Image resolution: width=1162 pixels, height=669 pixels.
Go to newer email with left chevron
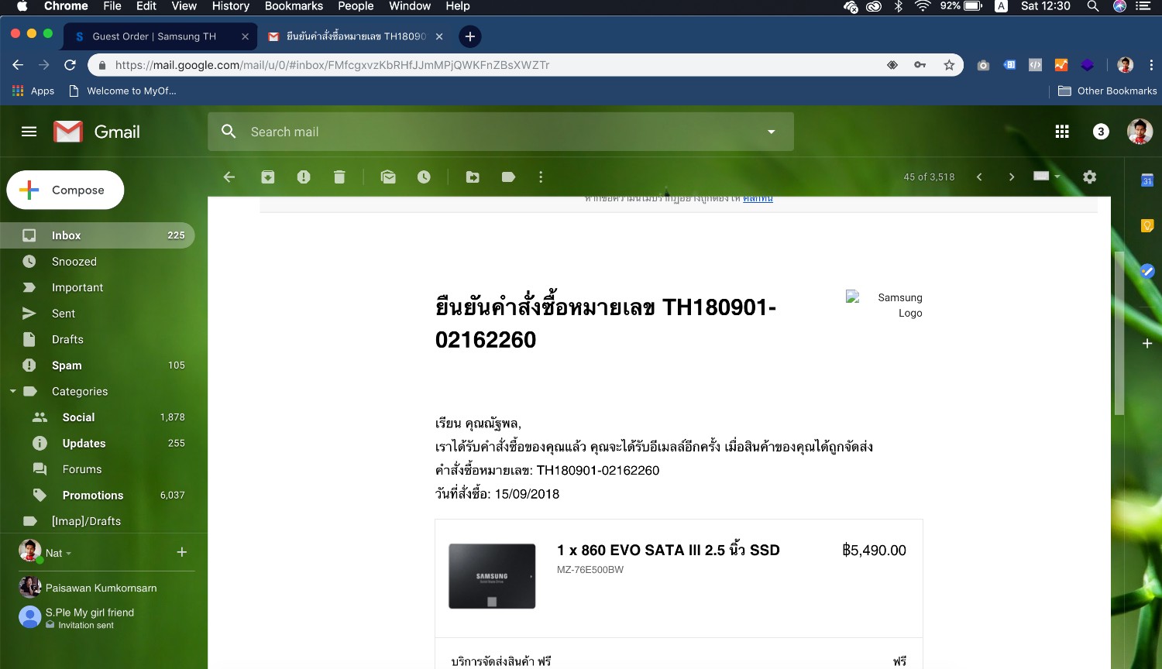979,177
